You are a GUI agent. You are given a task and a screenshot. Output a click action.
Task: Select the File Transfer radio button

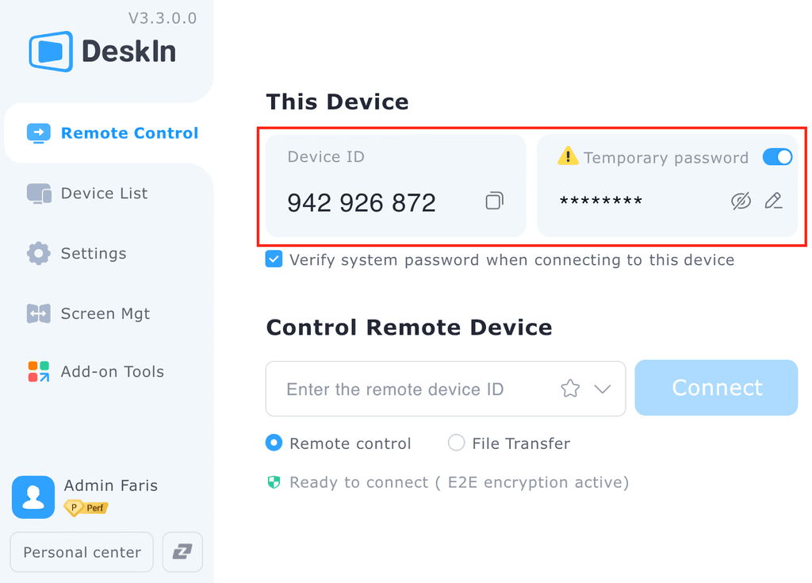(456, 443)
